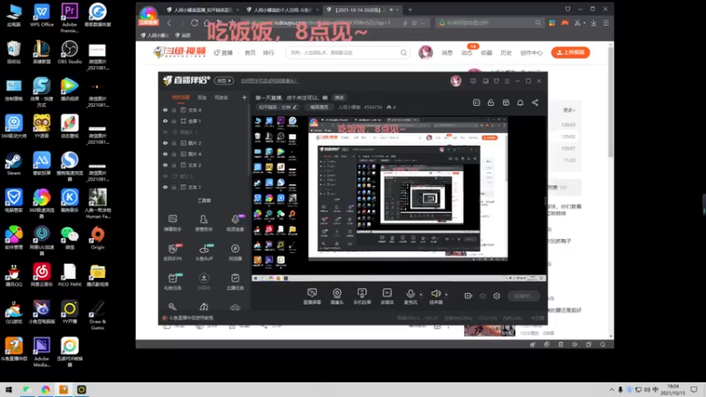The image size is (706, 397).
Task: Switch to browser tab 人间小娜美的个人空间
Action: (x=282, y=10)
